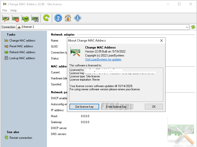Refresh the connection list with the green arrows icon

tap(193, 27)
